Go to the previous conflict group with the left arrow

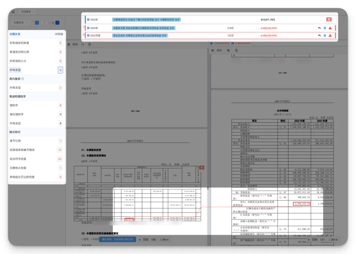coord(37,23)
